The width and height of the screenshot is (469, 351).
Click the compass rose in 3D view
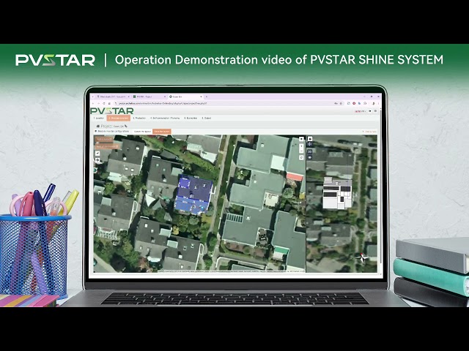click(x=362, y=257)
